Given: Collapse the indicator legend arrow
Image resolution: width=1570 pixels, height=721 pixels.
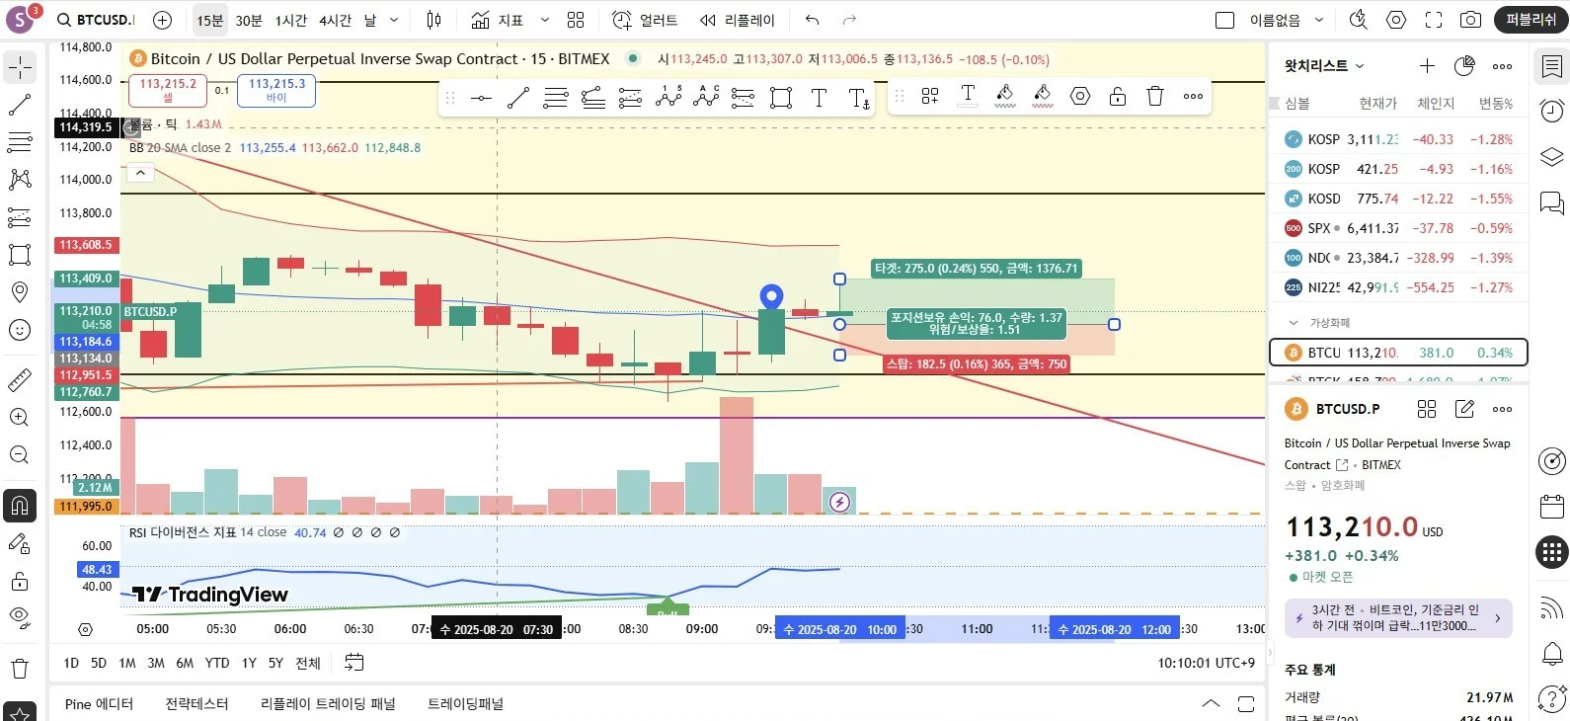Looking at the screenshot, I should point(140,173).
